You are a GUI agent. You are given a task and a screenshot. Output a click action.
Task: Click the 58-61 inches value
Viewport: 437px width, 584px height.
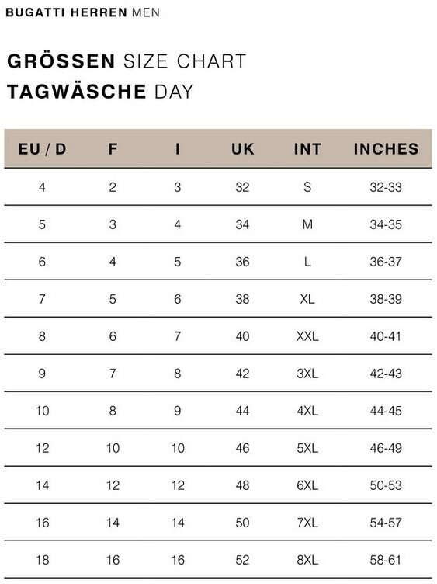tap(386, 560)
